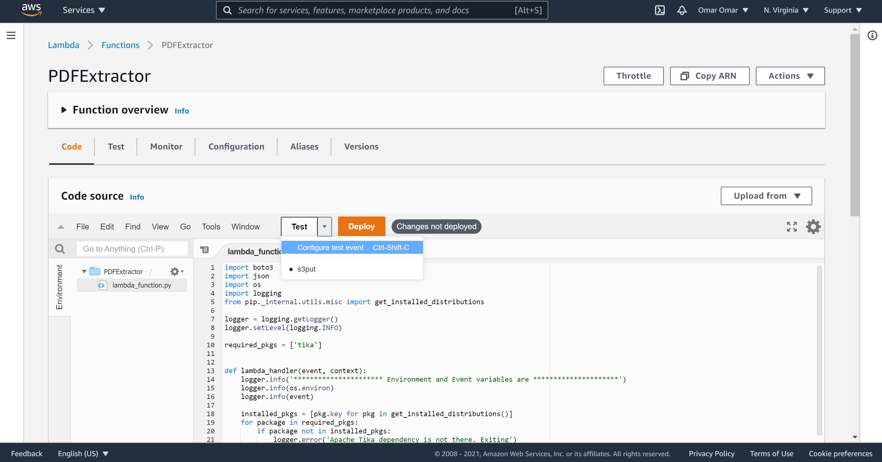The height and width of the screenshot is (462, 882).
Task: Switch to the Monitor tab
Action: coord(166,146)
